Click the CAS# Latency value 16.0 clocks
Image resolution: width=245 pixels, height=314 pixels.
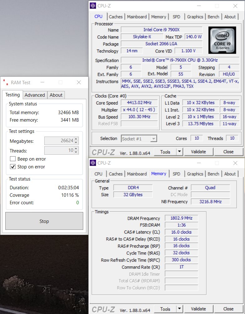(181, 232)
